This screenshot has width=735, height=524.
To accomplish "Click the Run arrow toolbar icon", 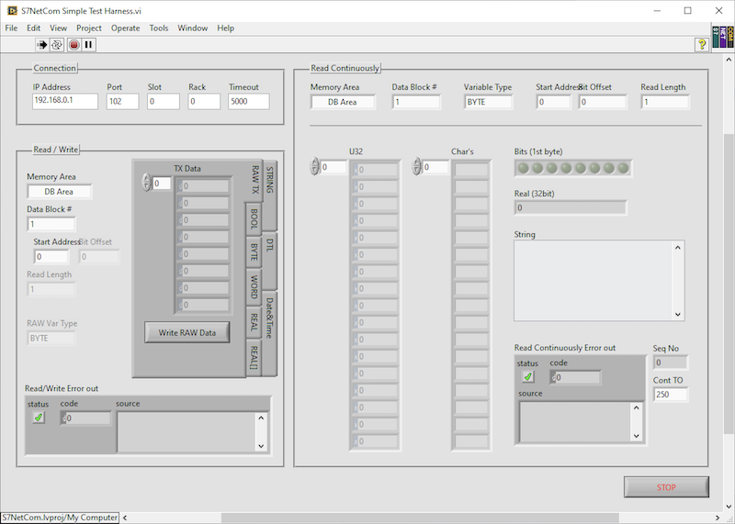I will click(x=41, y=45).
